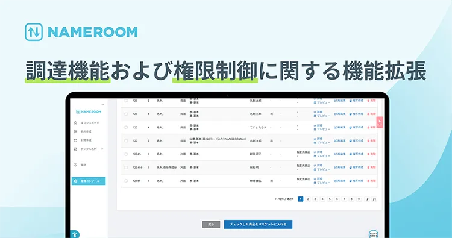The height and width of the screenshot is (238, 452).
Task: Open 詳細 for order 12345
Action: click(x=318, y=152)
